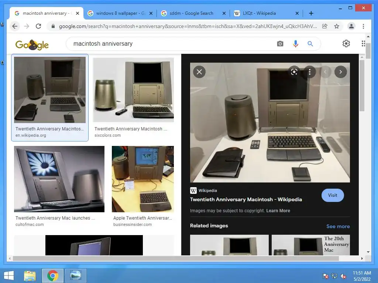
Task: Search inside image with Lens icon
Action: click(x=294, y=72)
